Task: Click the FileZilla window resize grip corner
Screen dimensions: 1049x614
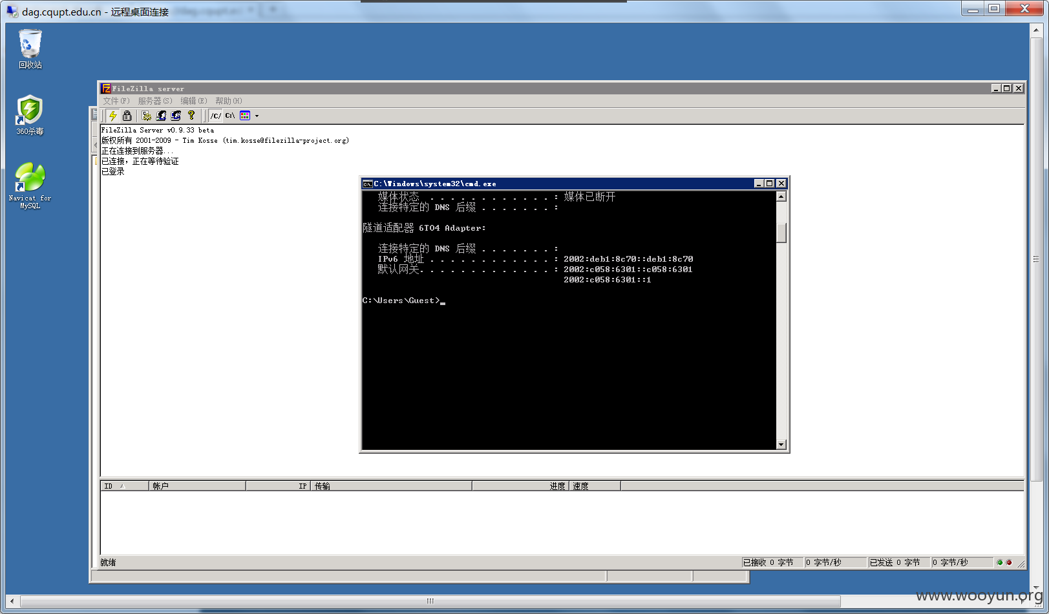Action: 1021,564
